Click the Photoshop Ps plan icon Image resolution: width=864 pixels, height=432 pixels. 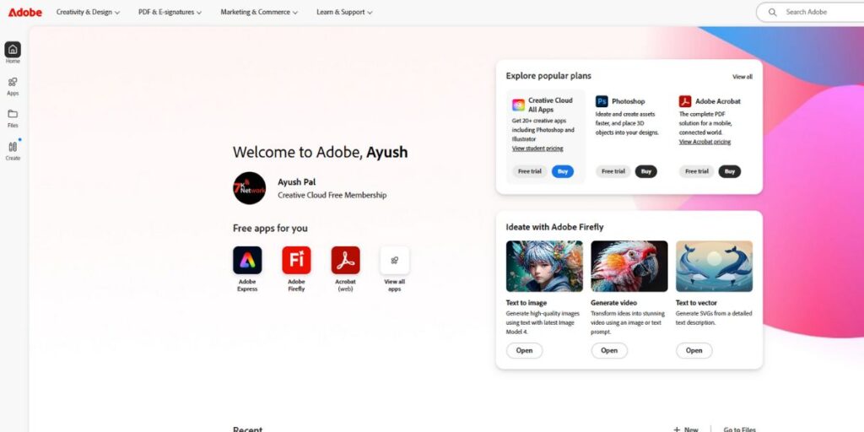(602, 101)
